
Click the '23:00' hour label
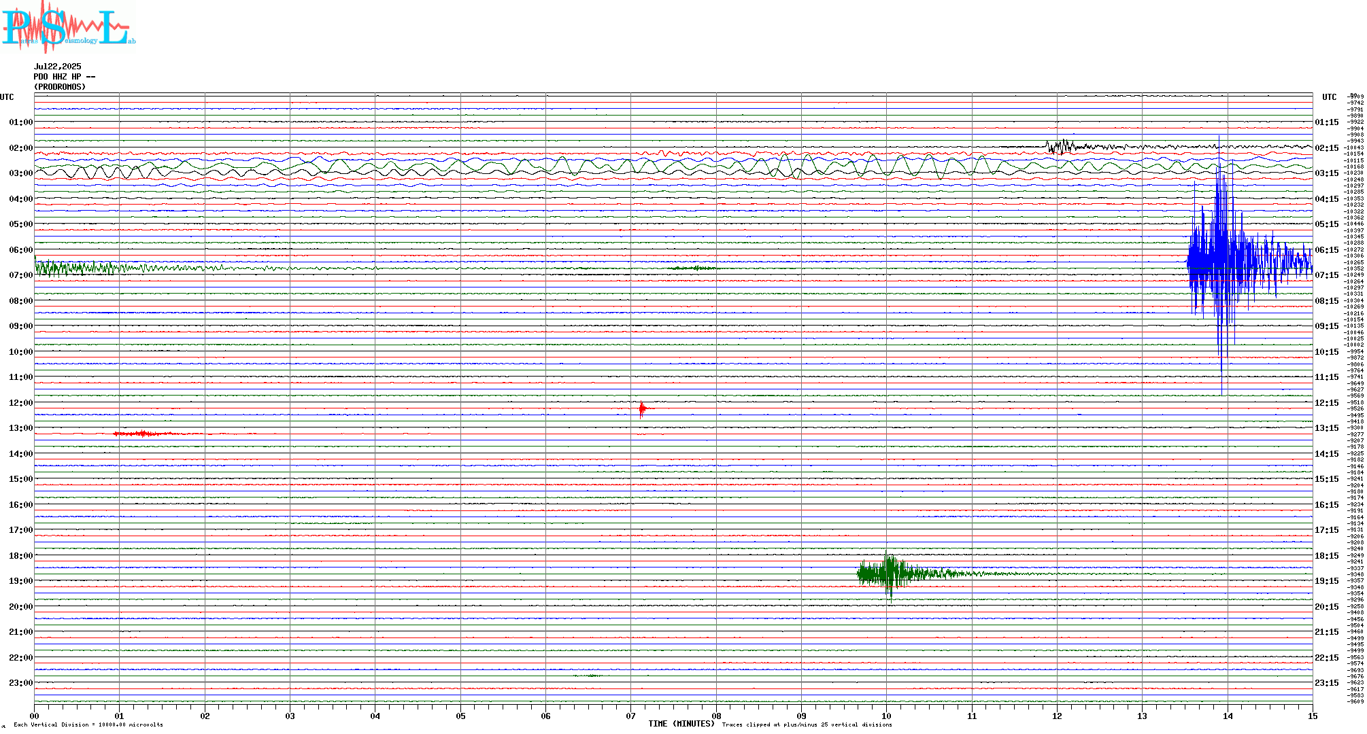point(21,683)
